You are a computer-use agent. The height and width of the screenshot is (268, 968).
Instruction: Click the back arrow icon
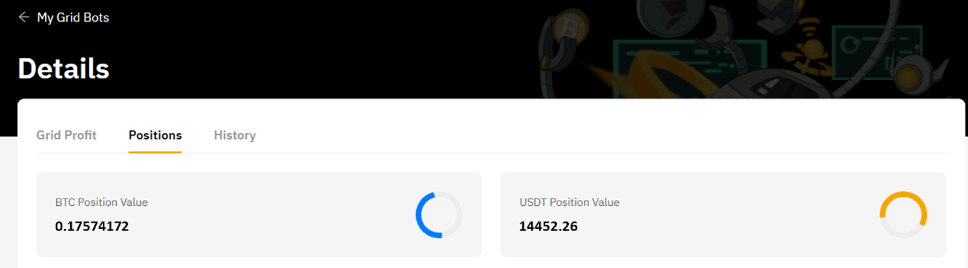point(24,17)
